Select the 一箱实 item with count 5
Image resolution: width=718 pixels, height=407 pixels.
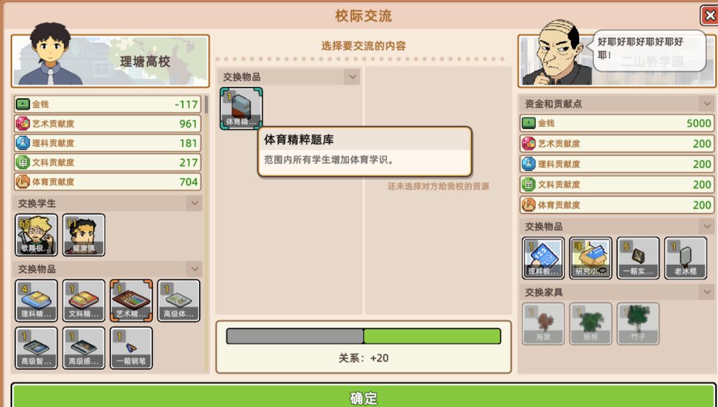638,258
